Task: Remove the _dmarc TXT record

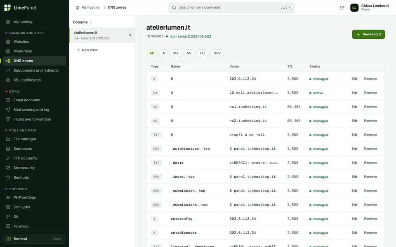Action: (370, 163)
